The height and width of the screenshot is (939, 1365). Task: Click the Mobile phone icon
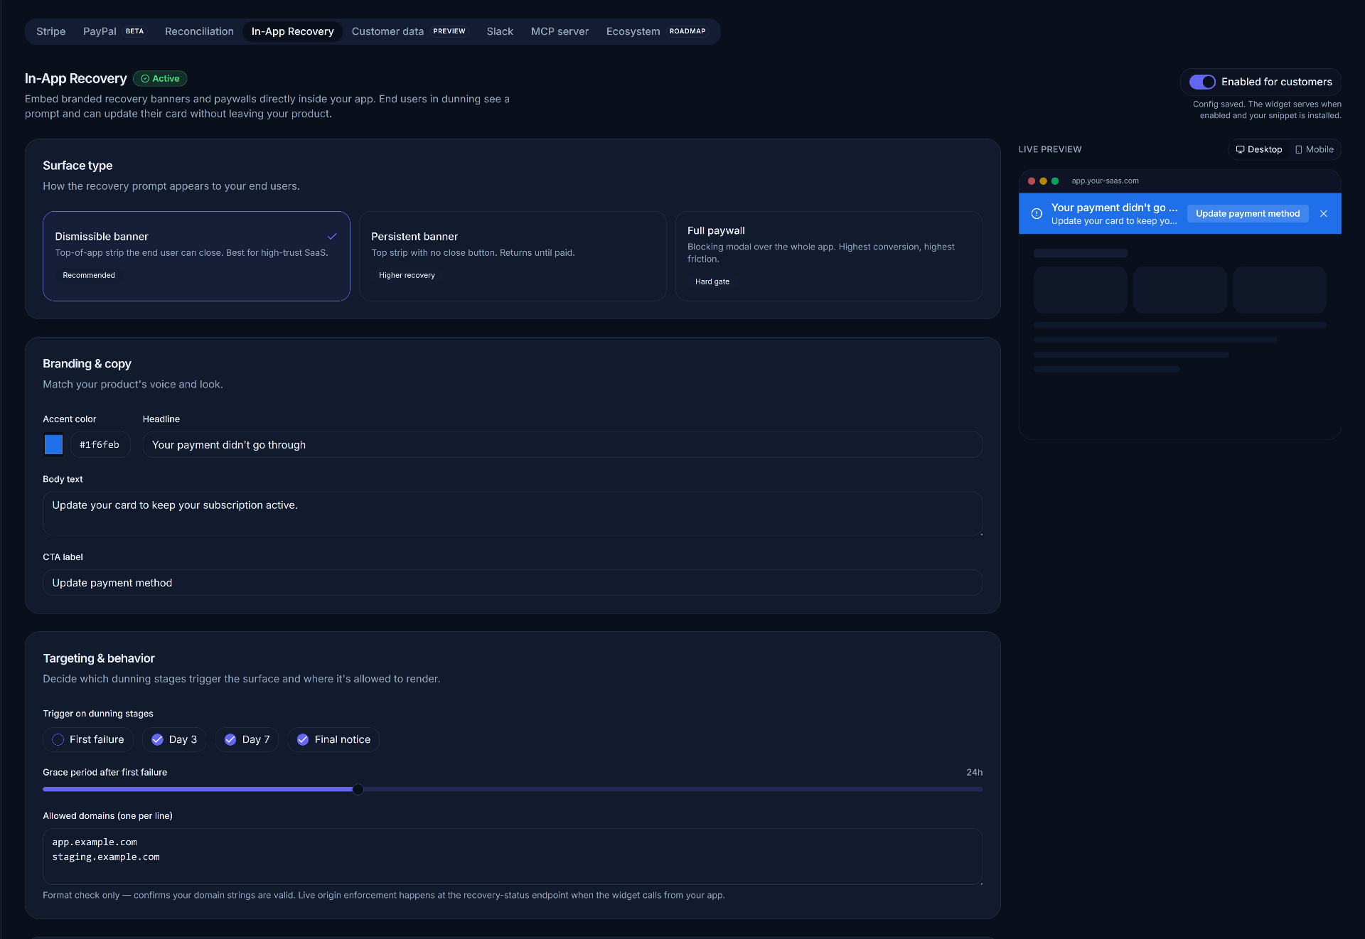click(x=1298, y=149)
